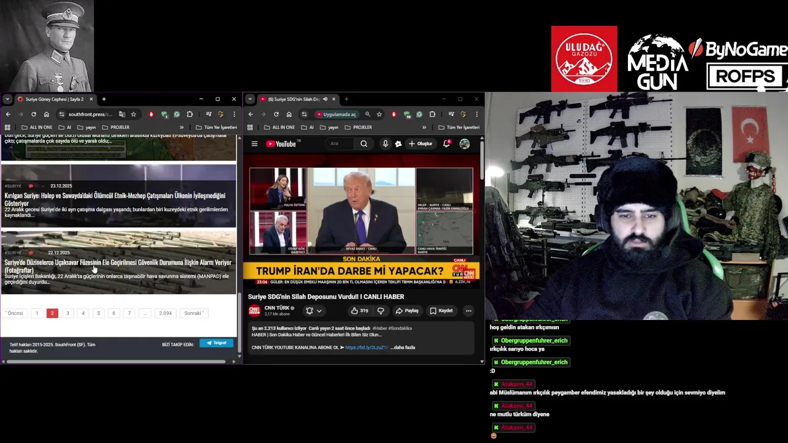Open Grammarly extension in SouthFront window
This screenshot has height=443, width=788.
177,114
